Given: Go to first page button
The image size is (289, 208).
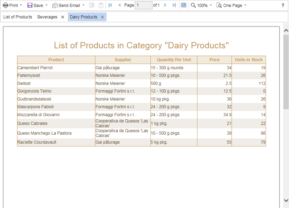Looking at the screenshot, I should coord(110,5).
